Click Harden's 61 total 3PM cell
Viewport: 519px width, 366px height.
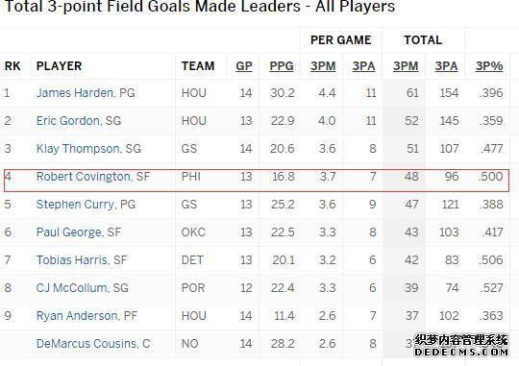tap(412, 92)
